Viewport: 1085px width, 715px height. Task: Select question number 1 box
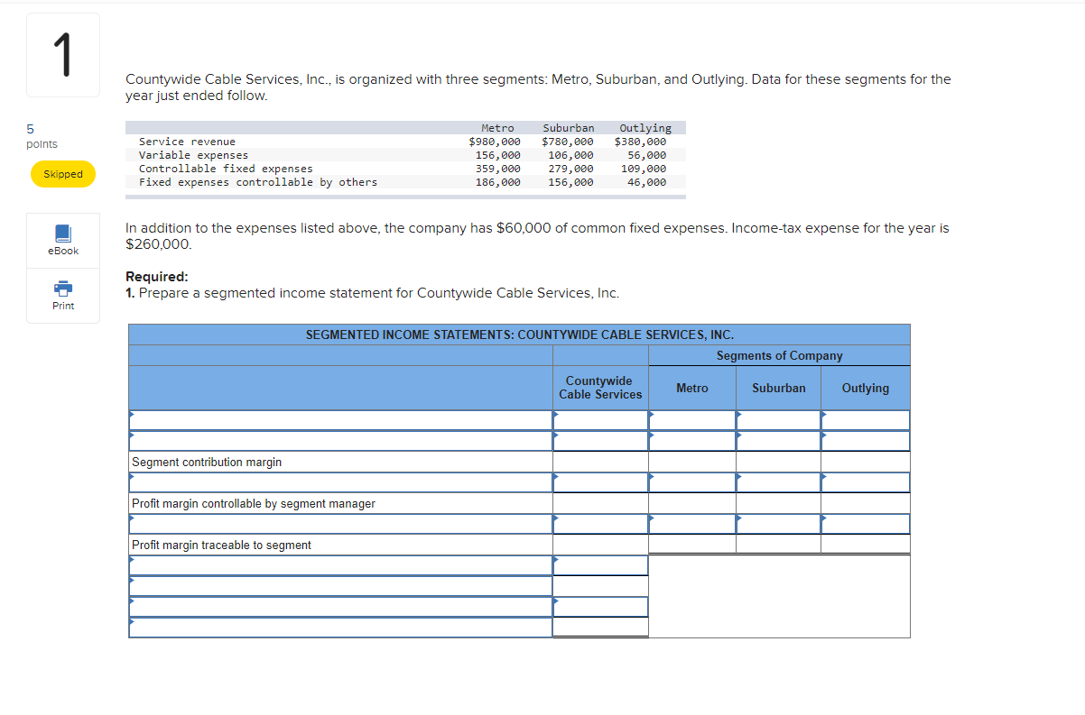click(63, 55)
